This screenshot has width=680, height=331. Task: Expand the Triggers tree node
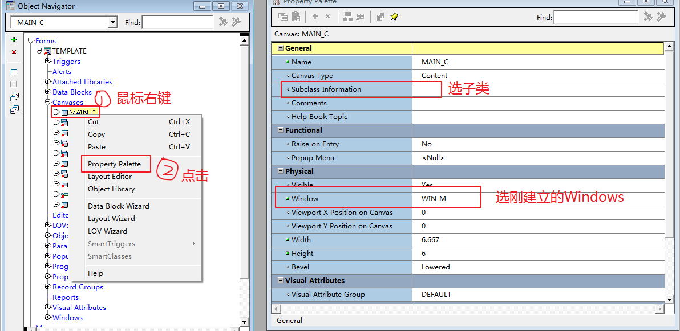pyautogui.click(x=48, y=61)
